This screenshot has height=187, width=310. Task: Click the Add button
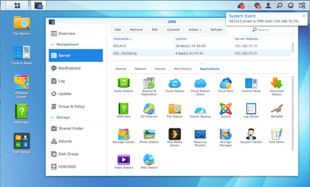click(118, 30)
